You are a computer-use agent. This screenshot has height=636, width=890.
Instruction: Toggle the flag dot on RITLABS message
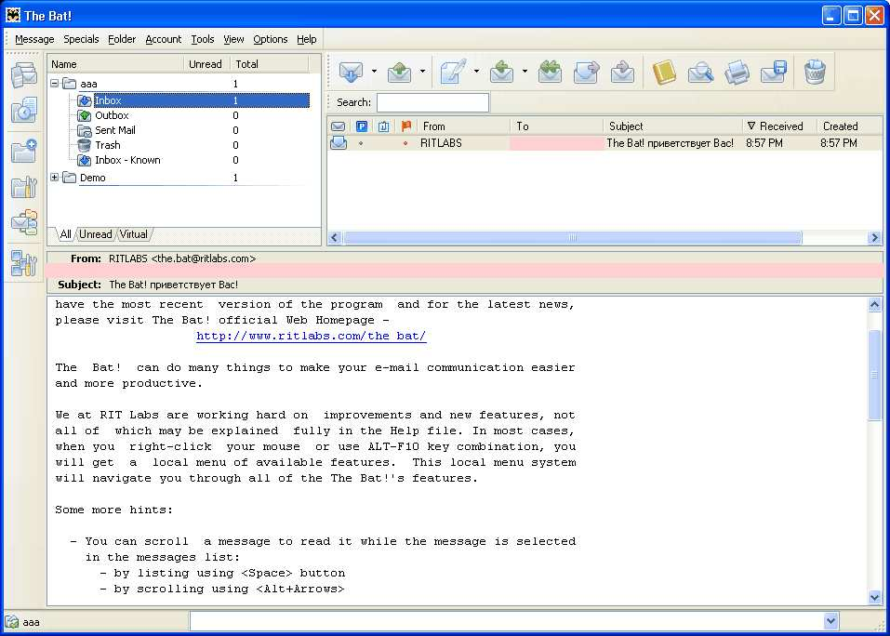pyautogui.click(x=405, y=143)
